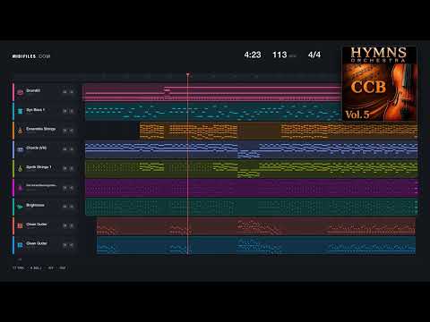The height and width of the screenshot is (322, 430).
Task: Select the Brightness track name
Action: tap(35, 205)
